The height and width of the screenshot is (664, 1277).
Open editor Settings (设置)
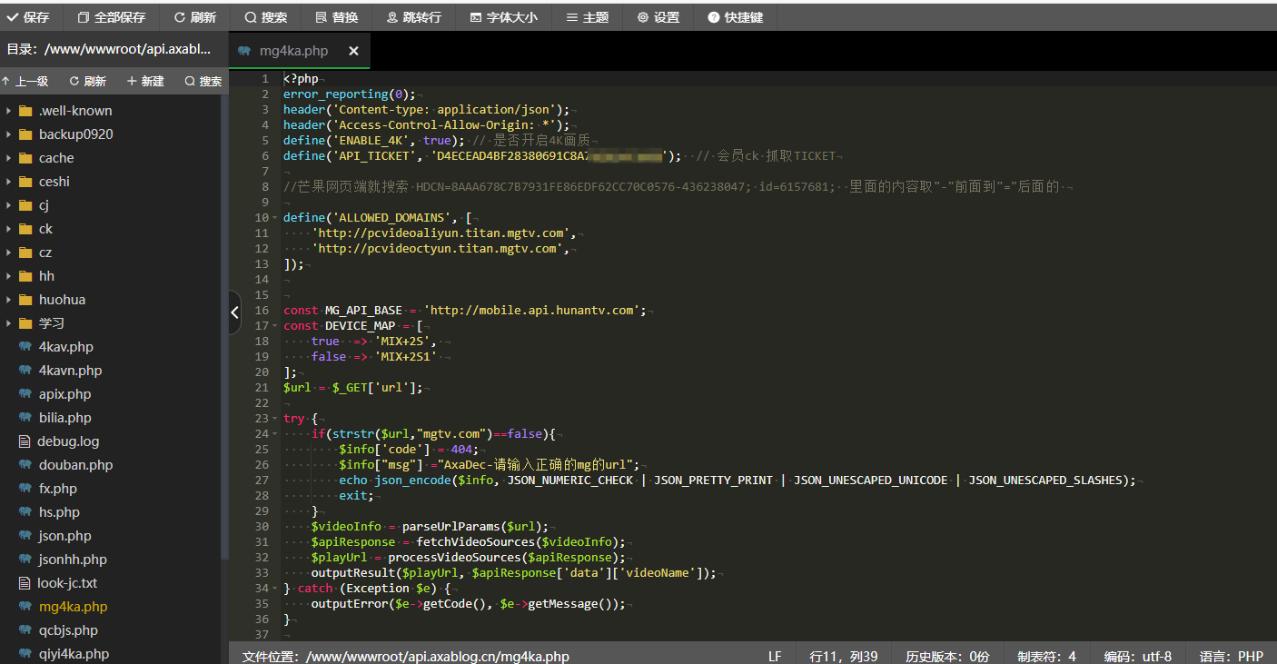[x=658, y=17]
